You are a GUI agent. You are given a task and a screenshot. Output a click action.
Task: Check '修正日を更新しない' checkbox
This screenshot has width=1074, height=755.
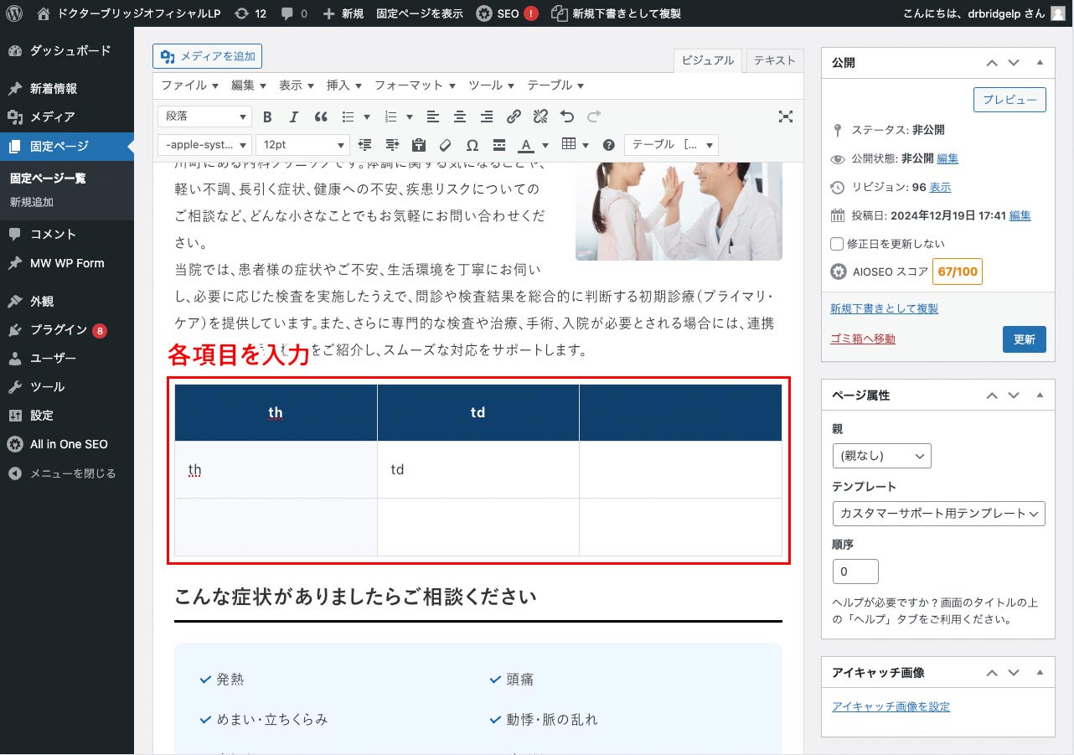click(837, 244)
